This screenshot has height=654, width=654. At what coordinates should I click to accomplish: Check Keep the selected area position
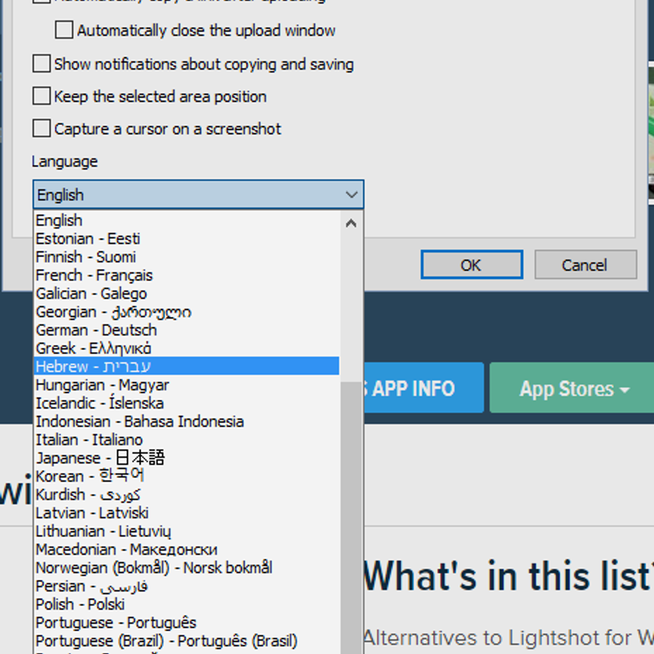click(x=42, y=96)
